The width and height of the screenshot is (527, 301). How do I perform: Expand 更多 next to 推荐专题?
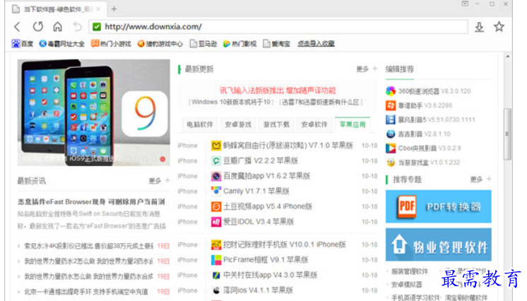(480, 179)
